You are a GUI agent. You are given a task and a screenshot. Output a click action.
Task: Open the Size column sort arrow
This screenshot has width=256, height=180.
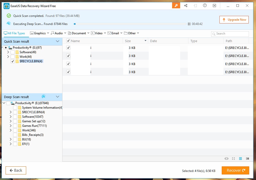pos(145,41)
